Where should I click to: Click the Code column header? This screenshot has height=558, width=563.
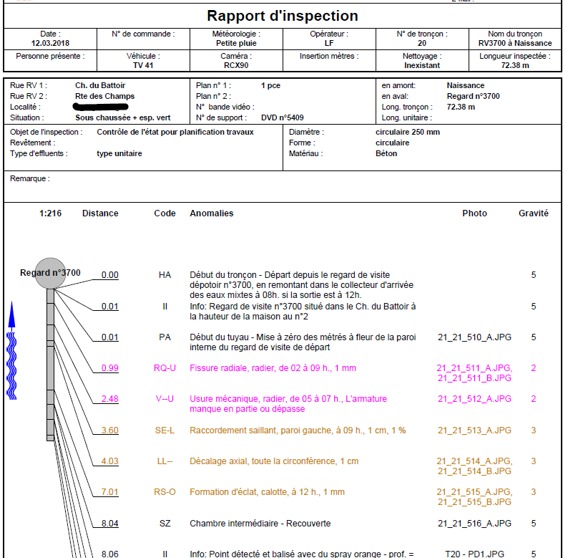point(165,213)
